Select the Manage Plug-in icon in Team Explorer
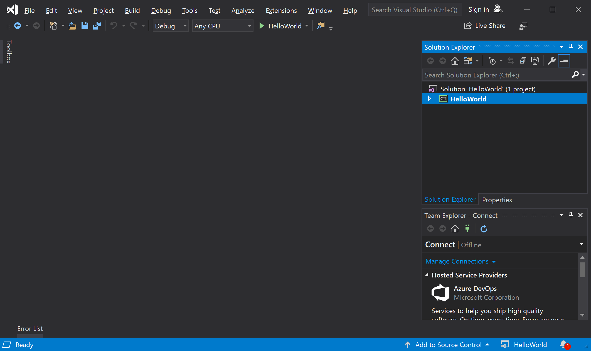 [467, 228]
